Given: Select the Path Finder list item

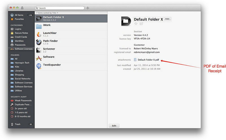Looking at the screenshot, I should pos(71,42).
